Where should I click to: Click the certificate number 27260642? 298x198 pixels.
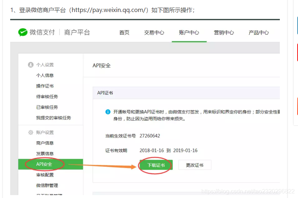150,136
